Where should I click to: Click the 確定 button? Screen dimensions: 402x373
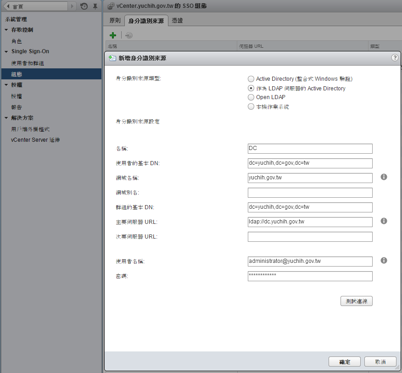pyautogui.click(x=345, y=362)
